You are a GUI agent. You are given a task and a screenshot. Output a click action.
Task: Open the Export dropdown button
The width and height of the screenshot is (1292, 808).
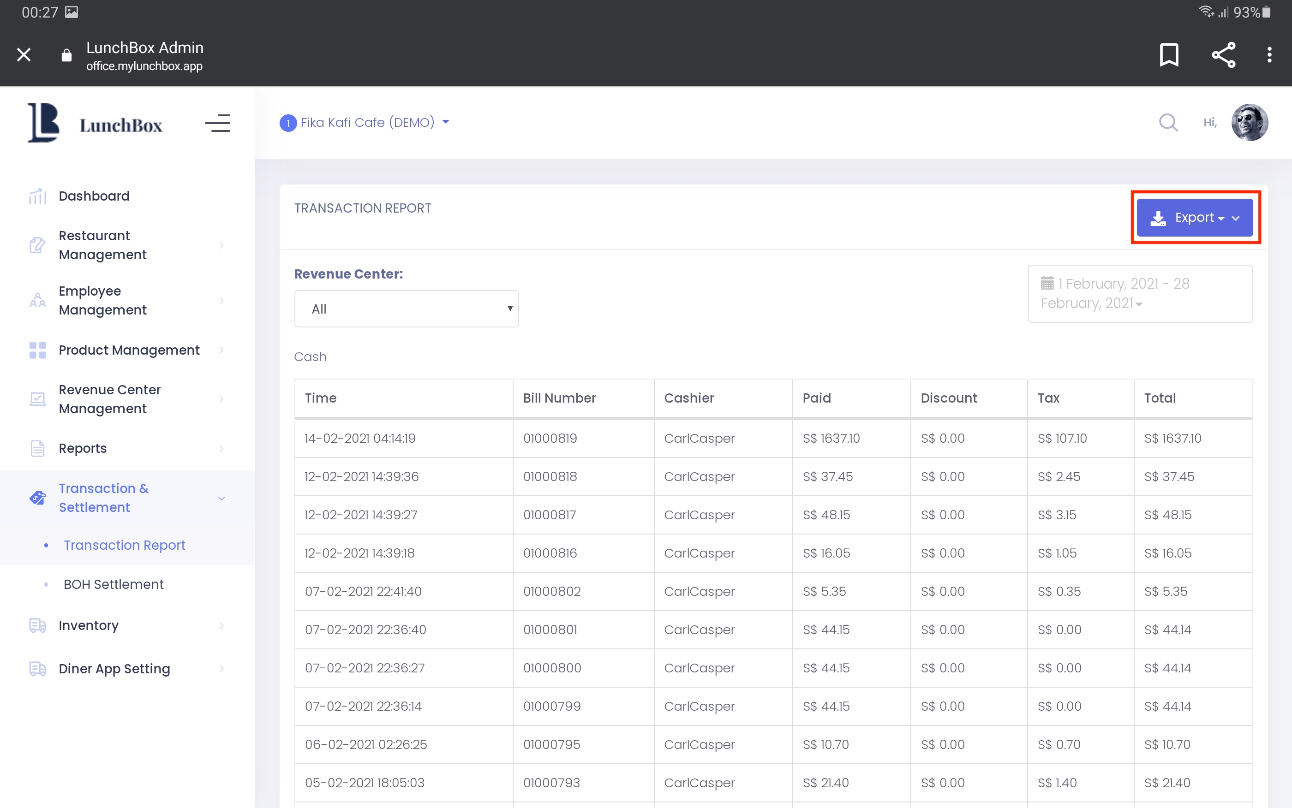click(1194, 218)
